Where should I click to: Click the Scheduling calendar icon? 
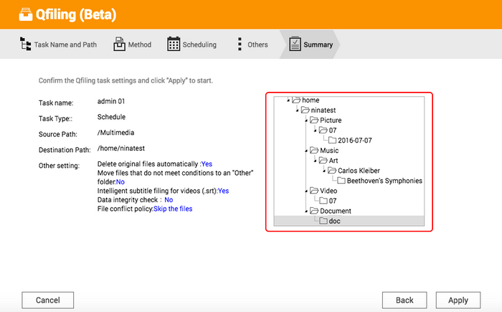coord(174,44)
